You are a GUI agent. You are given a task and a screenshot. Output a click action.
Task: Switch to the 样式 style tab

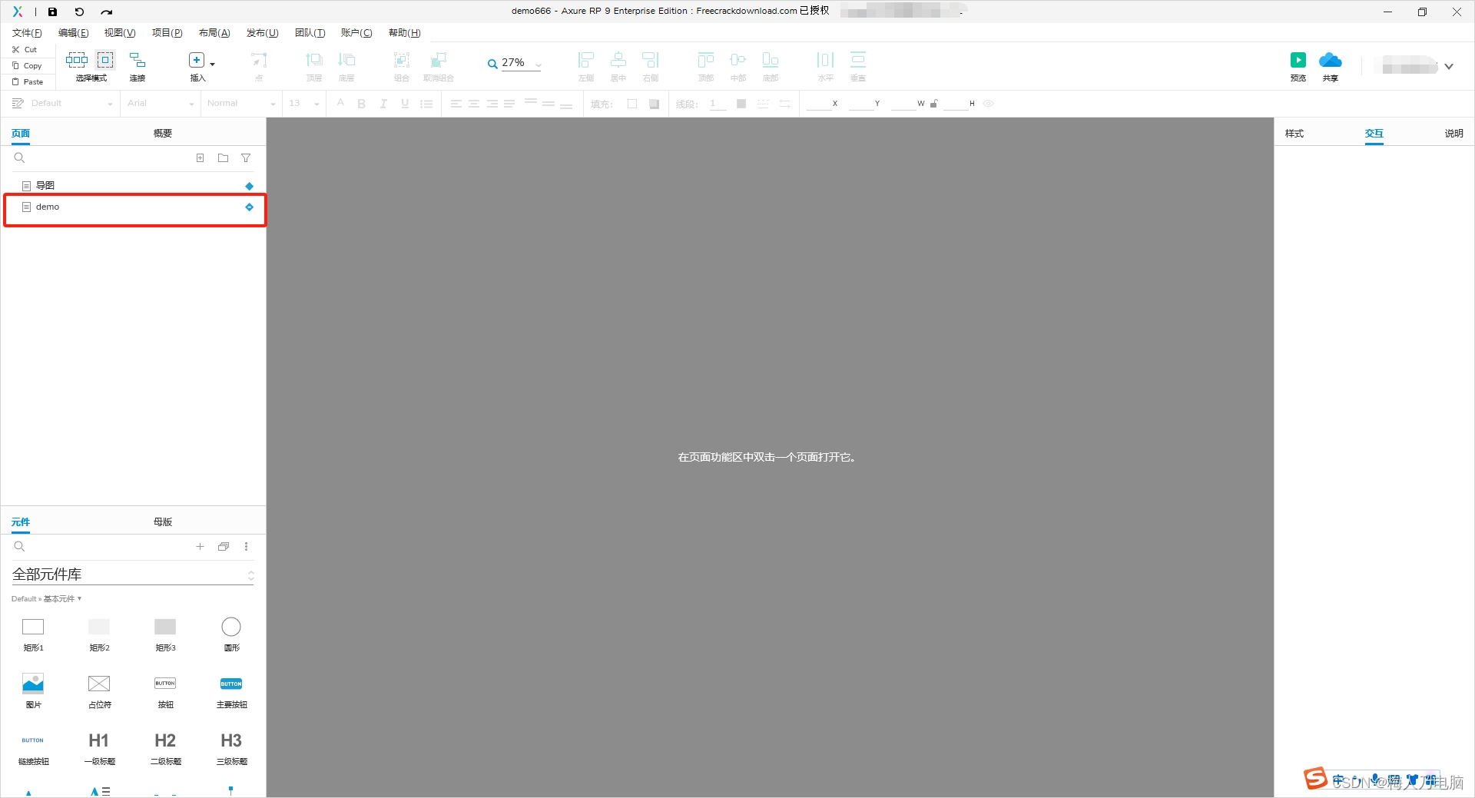[x=1294, y=133]
